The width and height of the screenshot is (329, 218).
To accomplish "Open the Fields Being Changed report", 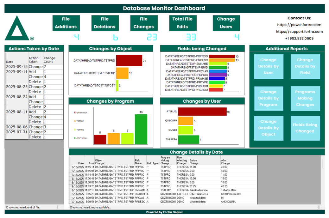I will tap(305, 128).
